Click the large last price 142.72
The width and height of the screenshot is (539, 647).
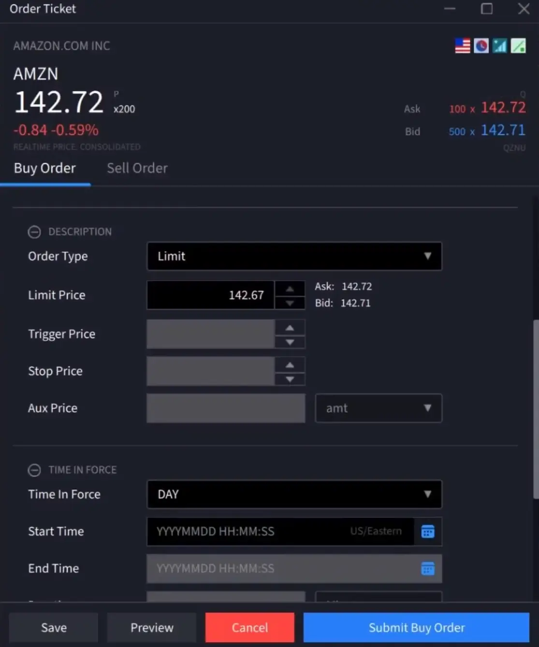tap(58, 102)
